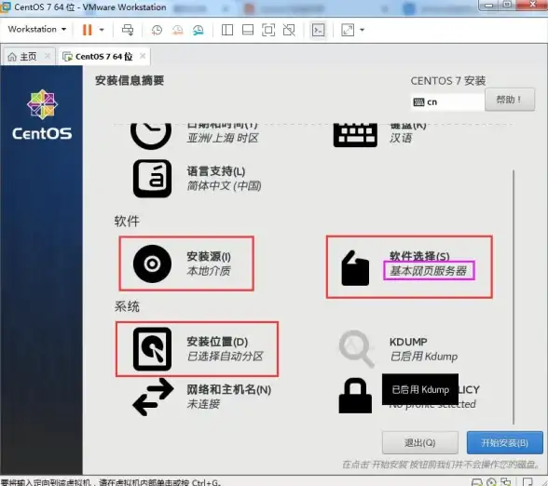Open the date and time clock icon

(x=151, y=136)
